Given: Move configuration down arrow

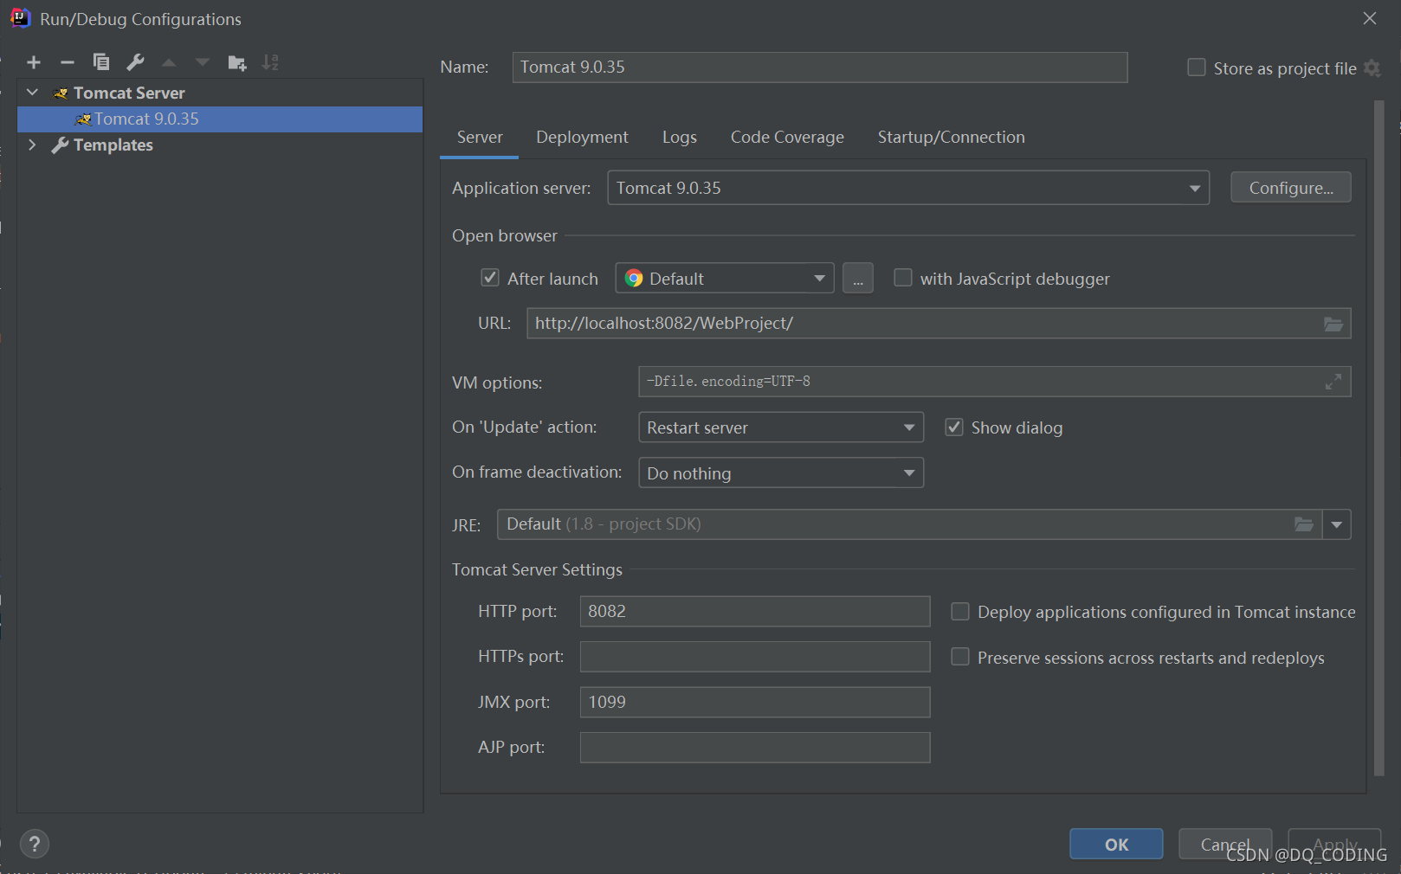Looking at the screenshot, I should tap(203, 62).
